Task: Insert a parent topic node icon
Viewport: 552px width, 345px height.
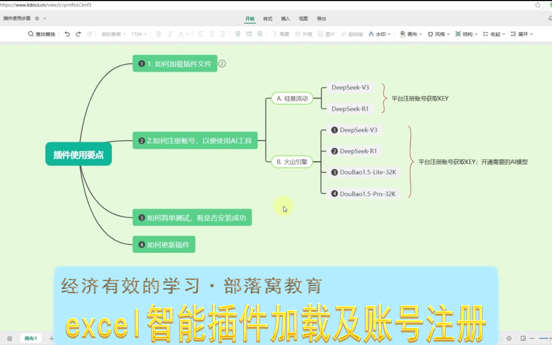Action: pos(260,34)
